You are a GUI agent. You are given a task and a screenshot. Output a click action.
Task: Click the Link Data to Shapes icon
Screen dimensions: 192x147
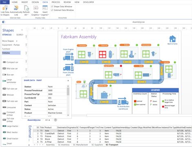click(5, 8)
